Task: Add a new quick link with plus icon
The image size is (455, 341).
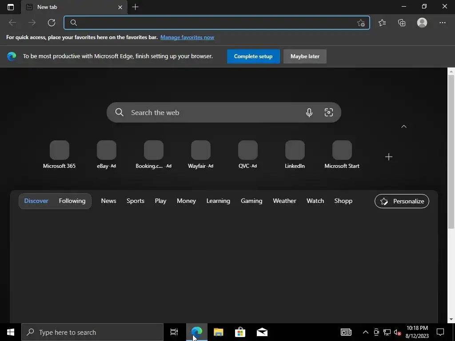Action: point(388,157)
